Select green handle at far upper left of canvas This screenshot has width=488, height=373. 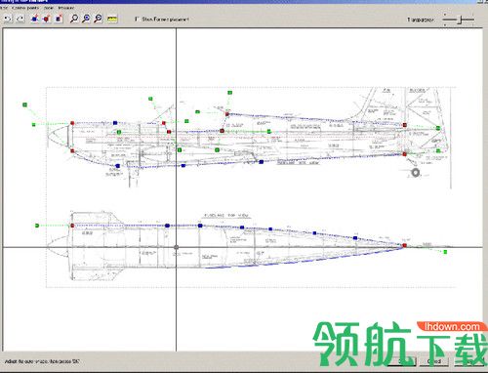(x=24, y=104)
